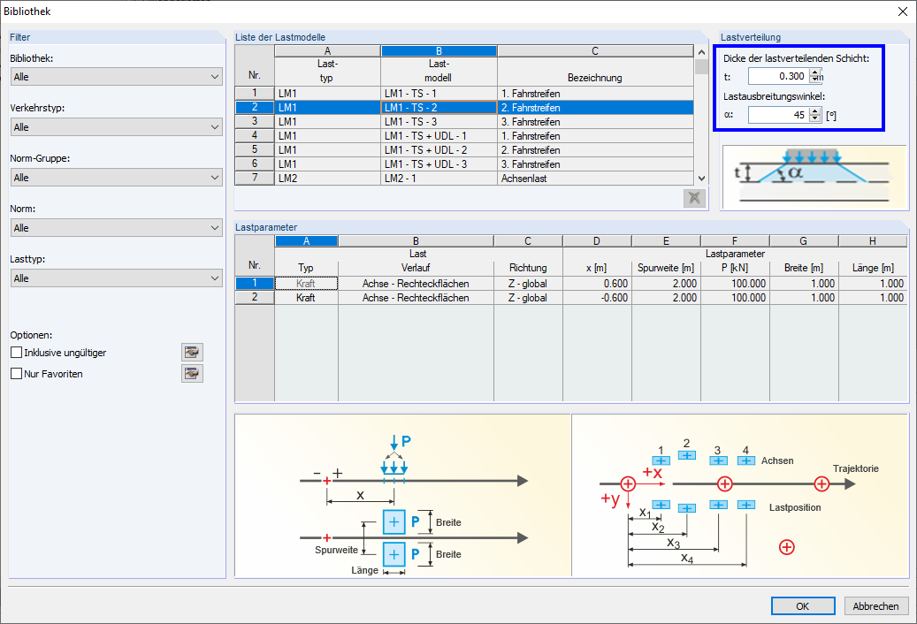Click the Abbrechen button
The height and width of the screenshot is (624, 917).
[875, 606]
